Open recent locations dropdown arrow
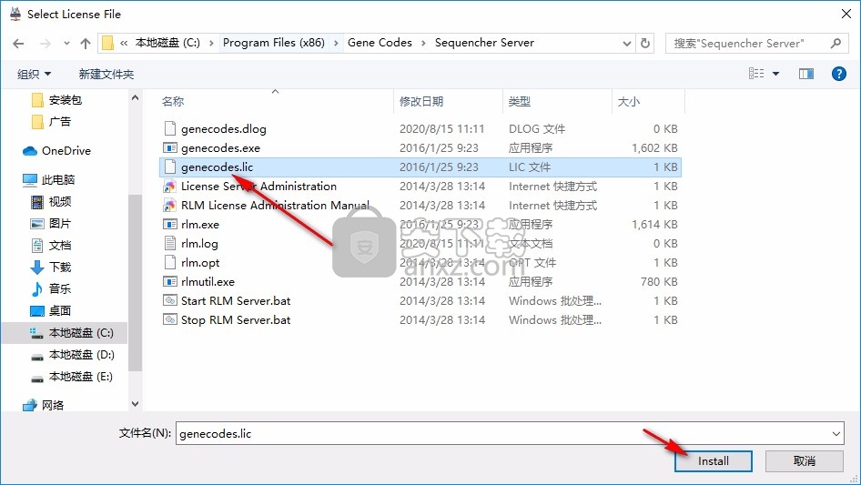The height and width of the screenshot is (485, 861). tap(66, 44)
